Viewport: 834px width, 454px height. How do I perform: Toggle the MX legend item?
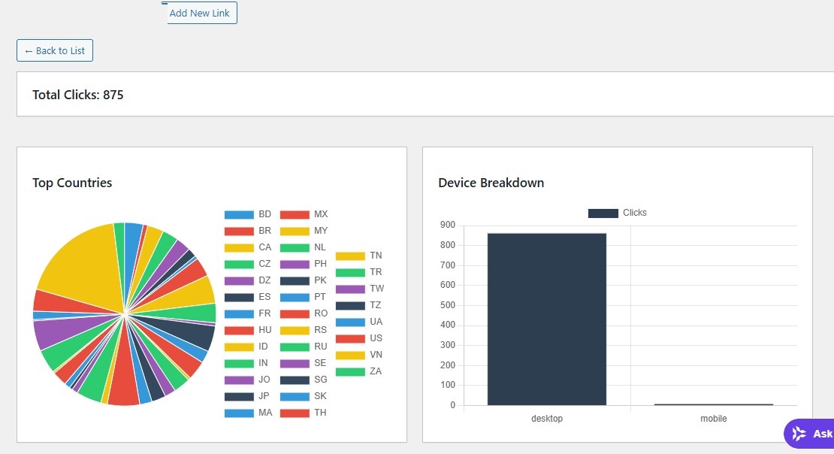tap(304, 214)
